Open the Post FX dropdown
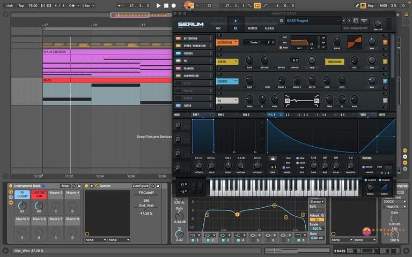This screenshot has height=257, width=412. (395, 207)
